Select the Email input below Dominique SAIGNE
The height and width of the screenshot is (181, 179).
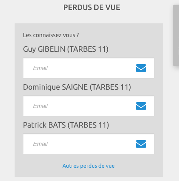tap(88, 106)
